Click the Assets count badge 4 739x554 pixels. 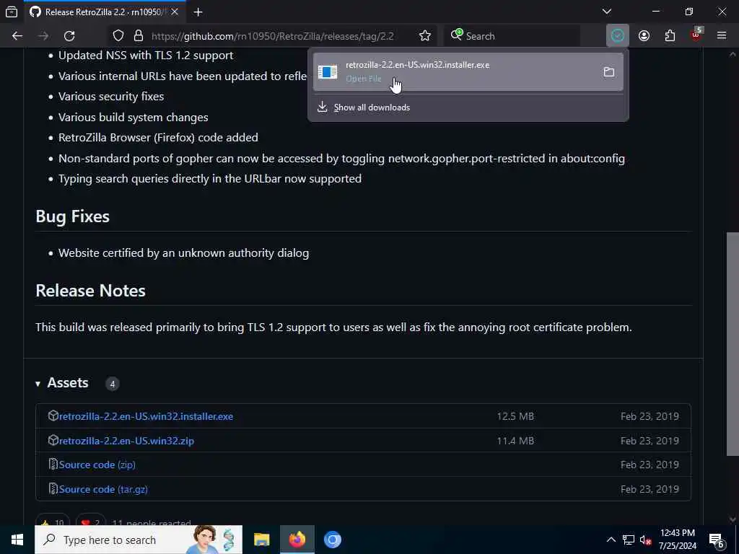112,384
